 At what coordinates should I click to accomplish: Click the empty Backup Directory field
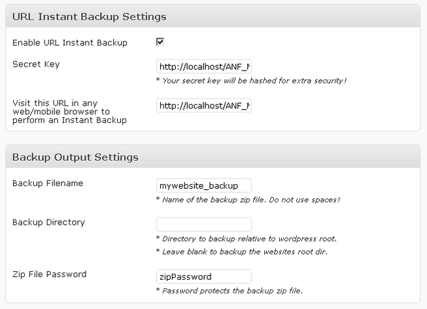[204, 225]
